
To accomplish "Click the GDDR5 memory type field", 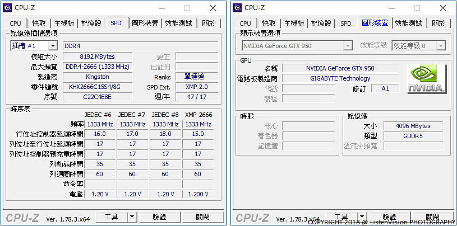I will [x=413, y=136].
